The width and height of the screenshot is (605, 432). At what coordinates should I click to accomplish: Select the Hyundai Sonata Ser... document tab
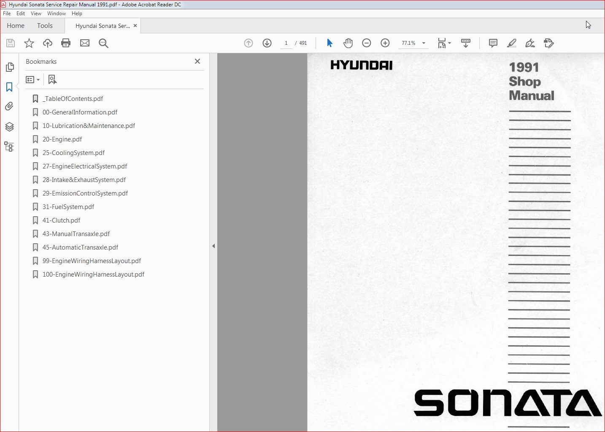103,26
